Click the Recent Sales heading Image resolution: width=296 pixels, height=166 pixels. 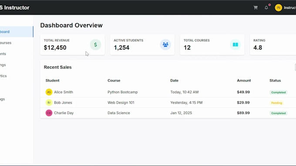pyautogui.click(x=57, y=67)
